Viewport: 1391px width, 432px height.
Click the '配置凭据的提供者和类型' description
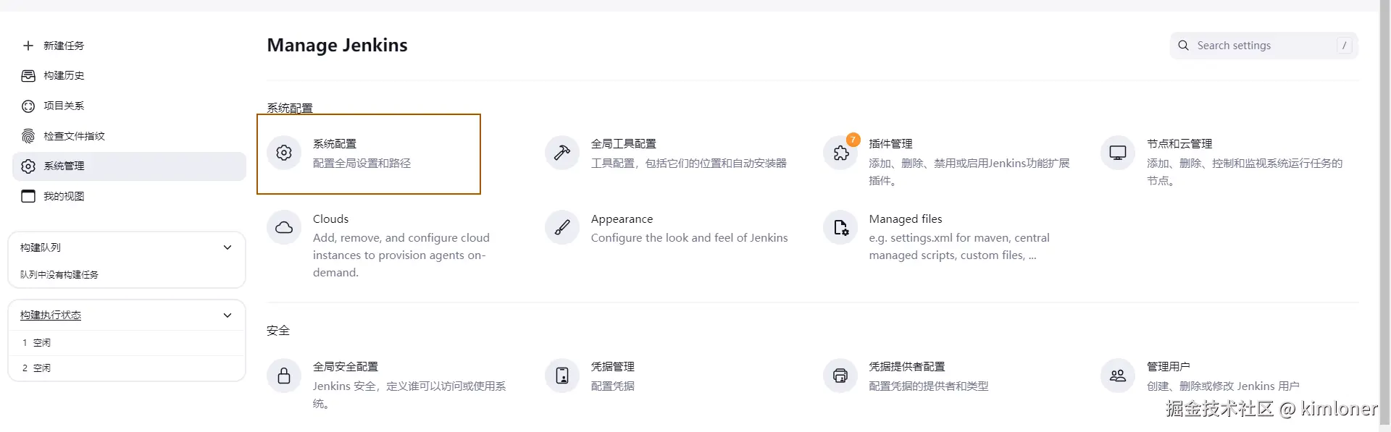tap(929, 386)
